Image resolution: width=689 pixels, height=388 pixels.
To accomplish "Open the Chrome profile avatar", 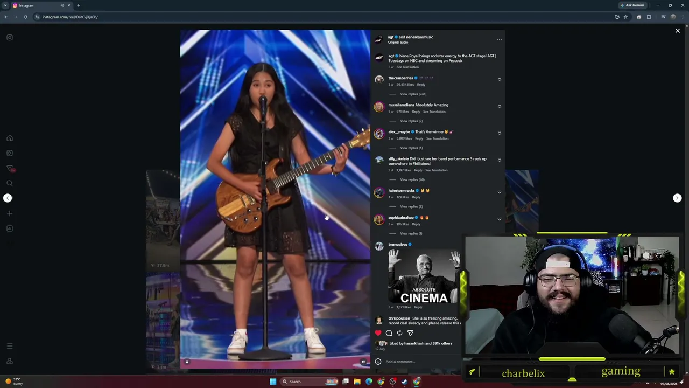I will [673, 17].
